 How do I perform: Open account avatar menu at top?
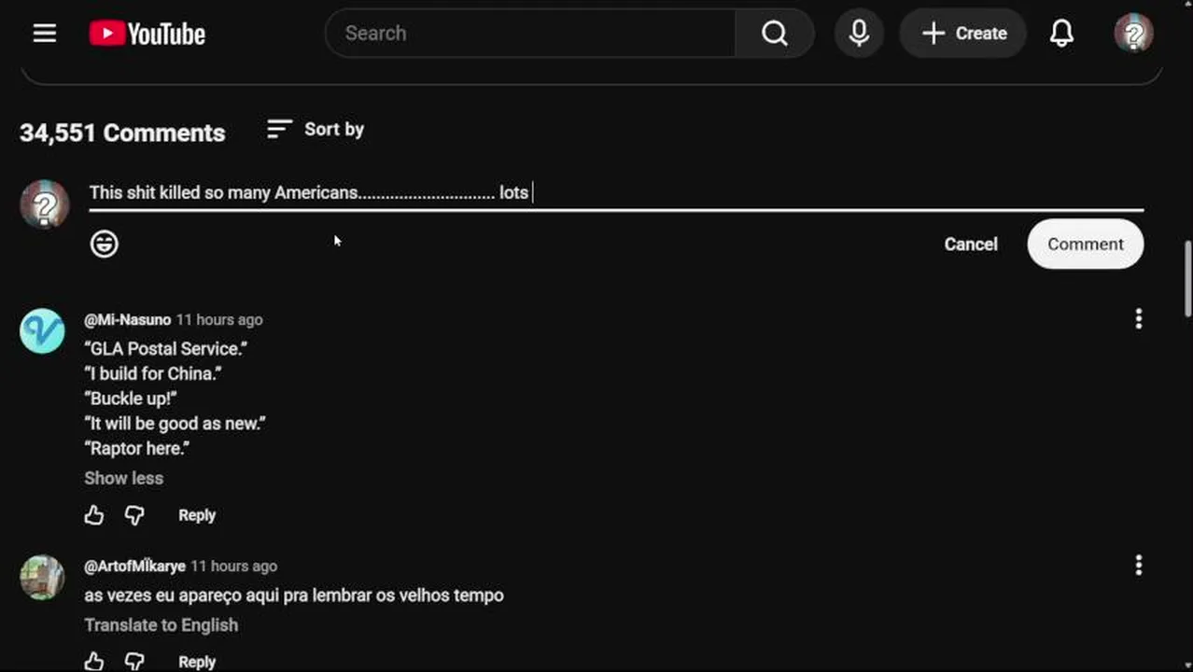click(x=1133, y=34)
